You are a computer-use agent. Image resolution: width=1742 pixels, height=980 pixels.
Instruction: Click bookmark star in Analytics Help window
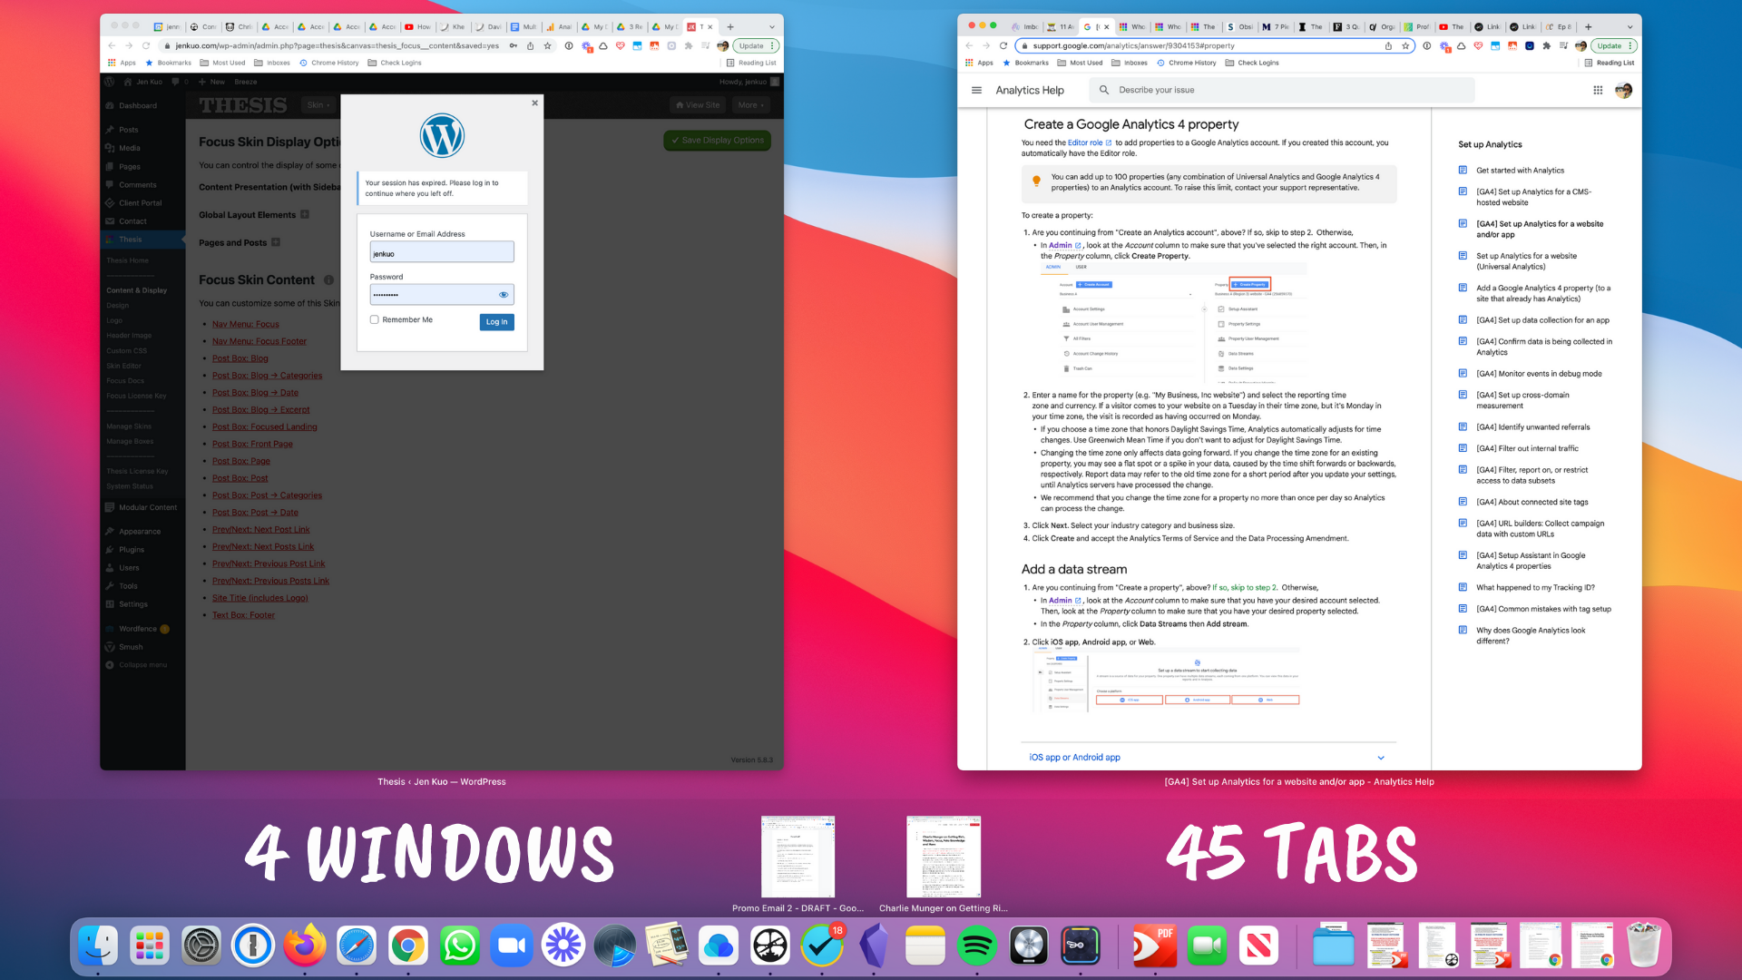point(1405,45)
